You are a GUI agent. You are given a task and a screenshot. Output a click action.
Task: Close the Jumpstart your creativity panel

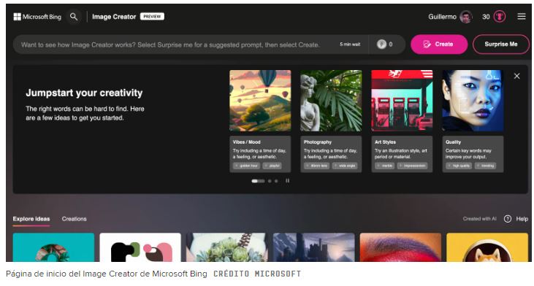(x=516, y=76)
